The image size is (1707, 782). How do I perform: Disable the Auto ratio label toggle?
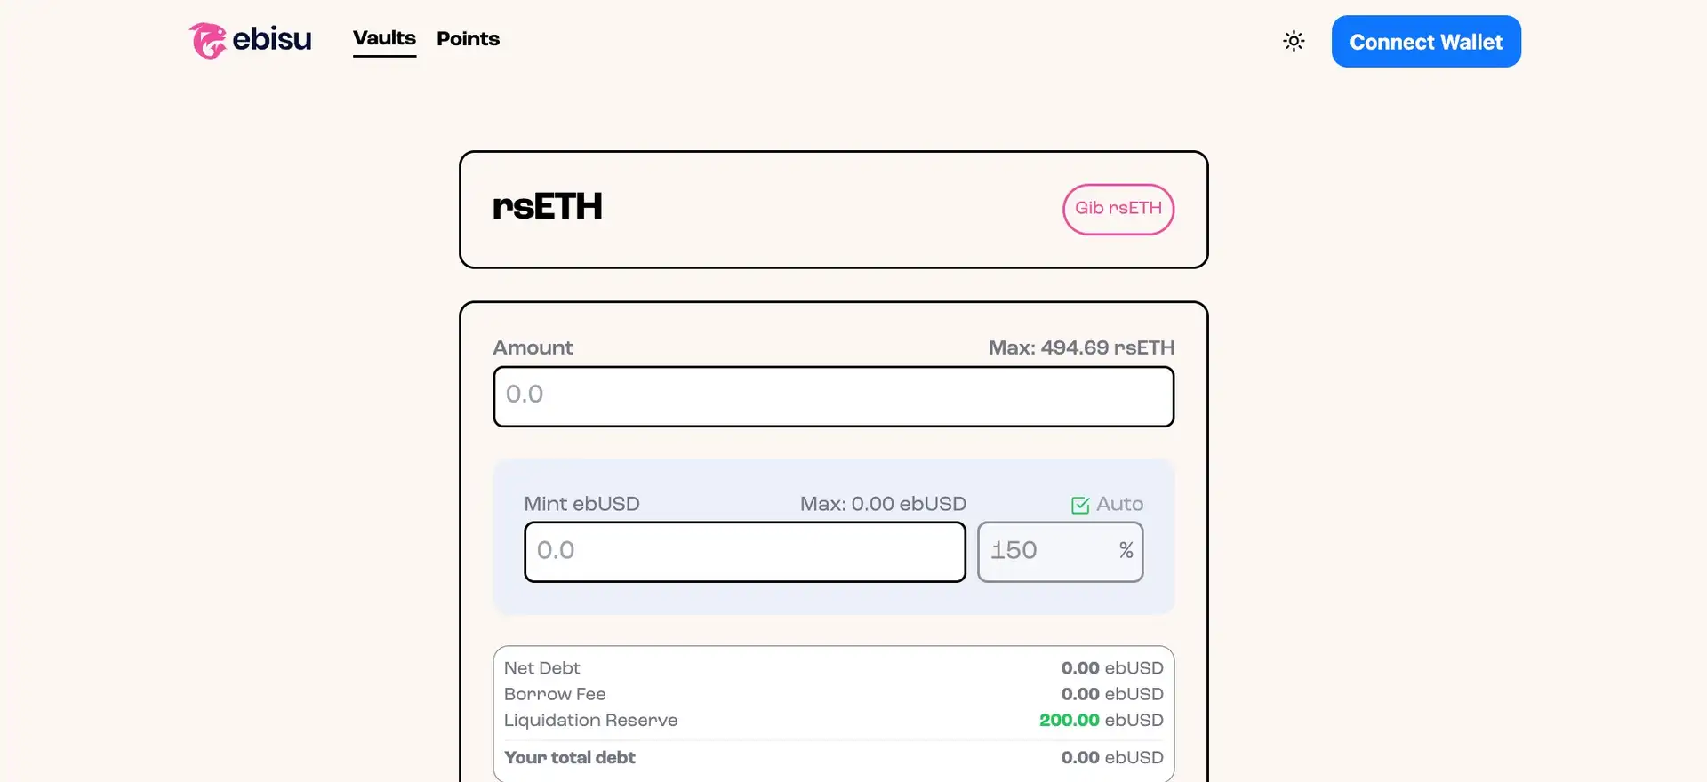pos(1119,504)
